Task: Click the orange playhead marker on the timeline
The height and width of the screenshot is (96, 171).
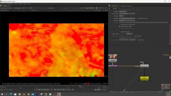Action: coord(80,86)
